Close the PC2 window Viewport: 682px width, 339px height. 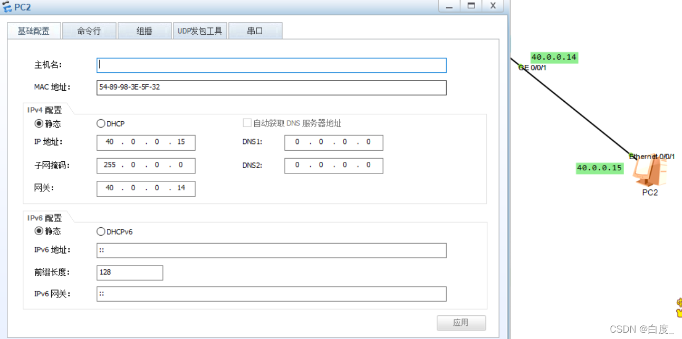pos(493,6)
